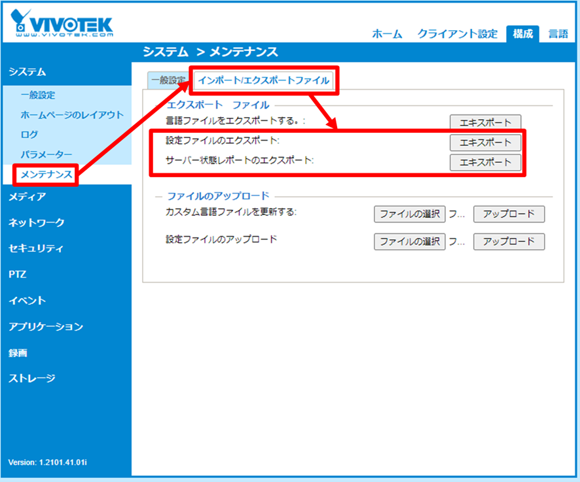This screenshot has width=580, height=482.
Task: Click the サーバー状態レポートのエクスポート label
Action: click(240, 160)
